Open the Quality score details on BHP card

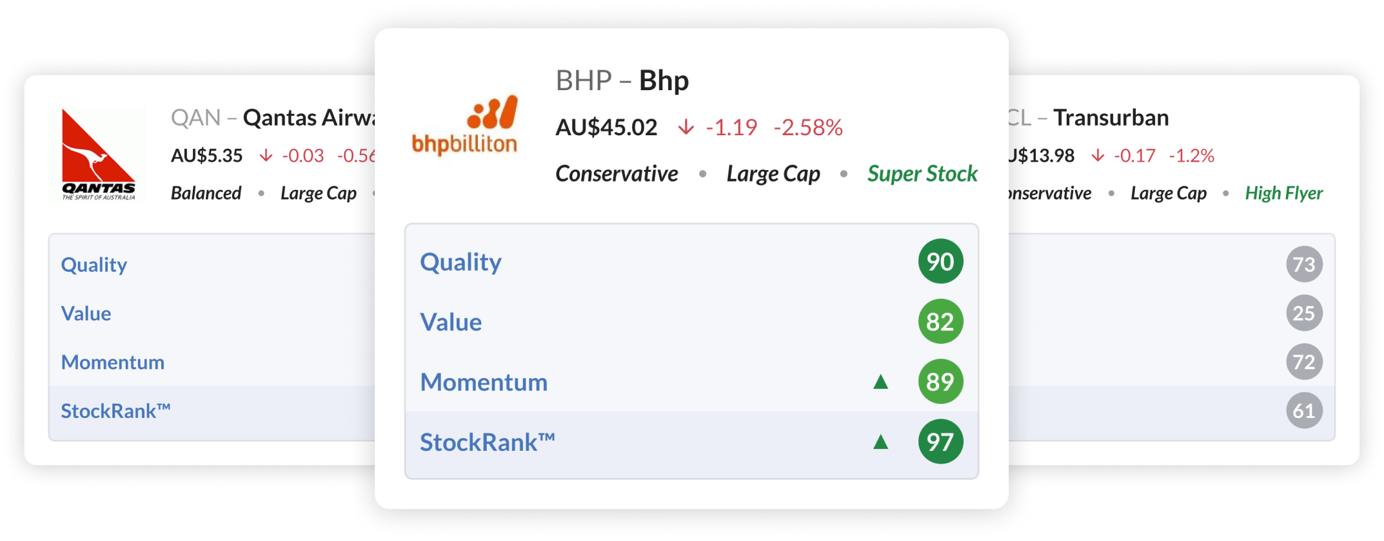460,261
